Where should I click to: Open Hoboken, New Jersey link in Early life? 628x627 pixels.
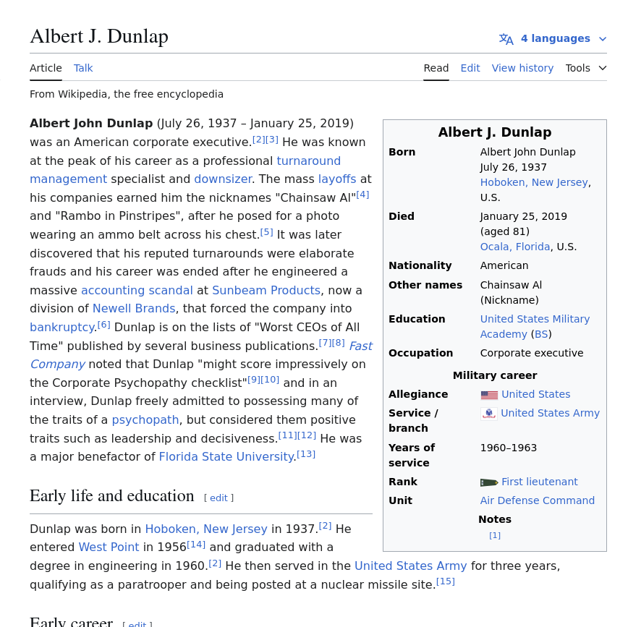click(206, 529)
